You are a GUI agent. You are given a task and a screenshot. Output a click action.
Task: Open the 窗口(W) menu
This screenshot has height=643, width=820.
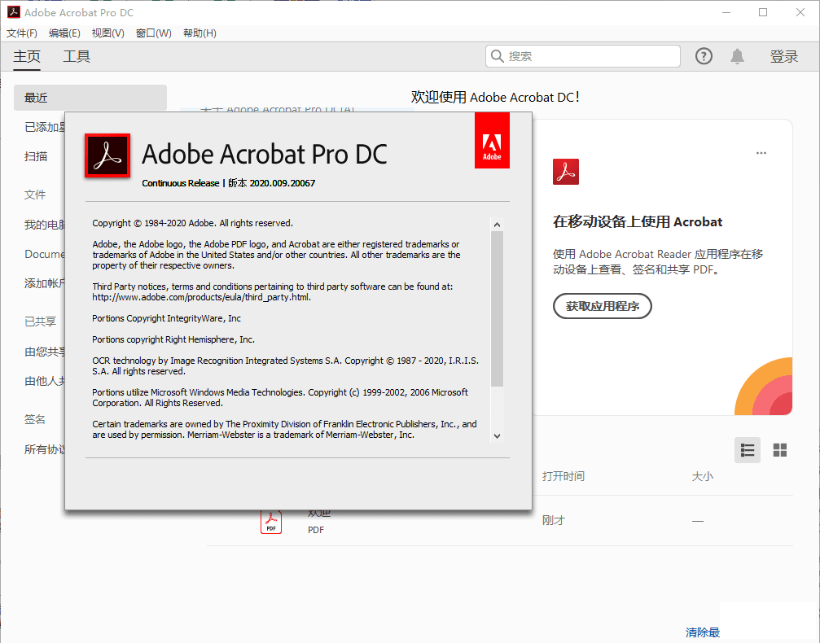153,33
